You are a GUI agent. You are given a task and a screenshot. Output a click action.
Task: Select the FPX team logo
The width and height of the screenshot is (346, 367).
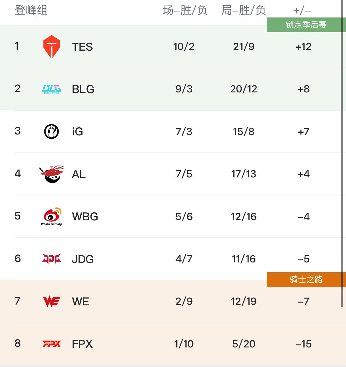click(x=51, y=344)
